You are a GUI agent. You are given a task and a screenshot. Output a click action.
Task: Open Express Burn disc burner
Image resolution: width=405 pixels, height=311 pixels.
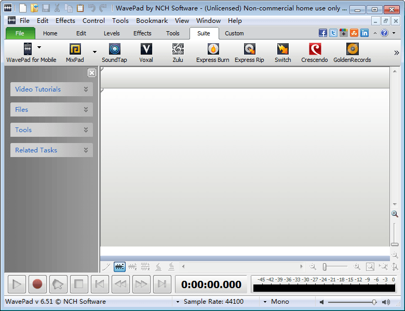click(212, 53)
